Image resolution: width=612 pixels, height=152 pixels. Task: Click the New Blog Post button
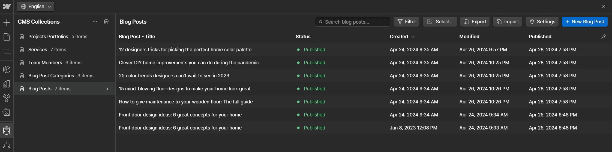[584, 22]
